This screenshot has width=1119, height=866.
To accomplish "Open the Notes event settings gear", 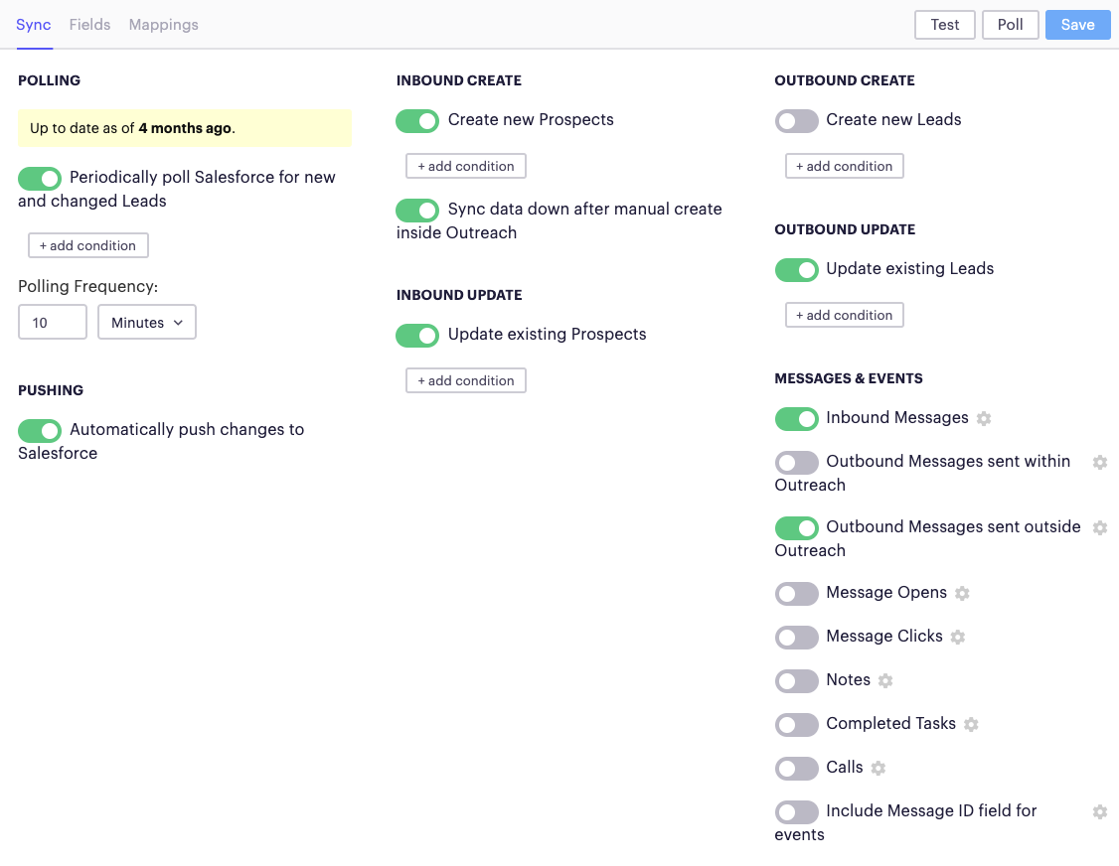I will point(886,681).
